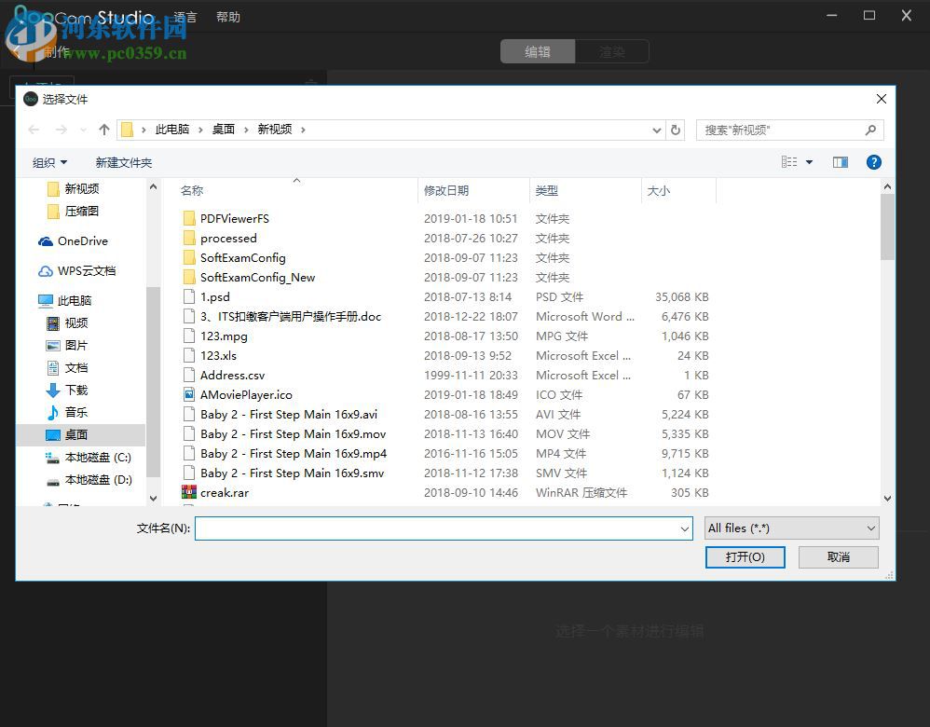Open the 组织 dropdown menu
The image size is (930, 727).
point(50,161)
